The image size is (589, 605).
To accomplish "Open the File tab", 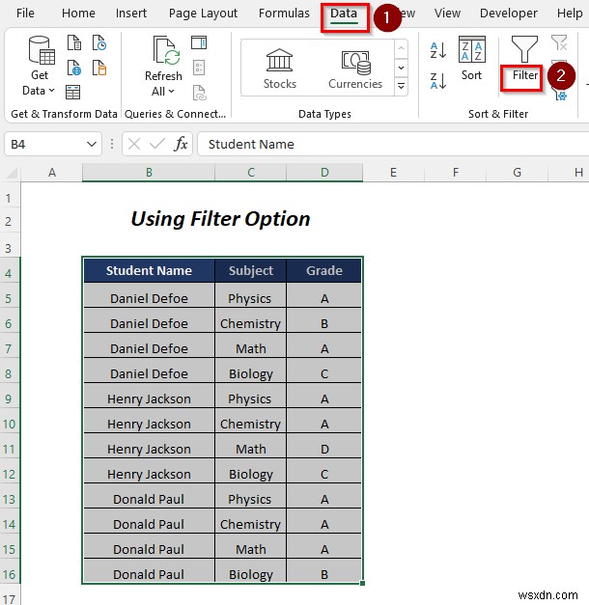I will coord(25,14).
